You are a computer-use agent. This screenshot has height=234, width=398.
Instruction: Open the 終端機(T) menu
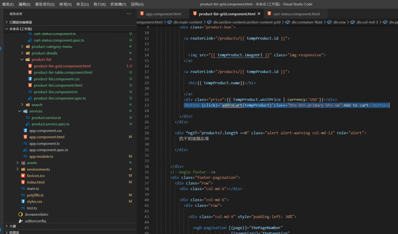pyautogui.click(x=119, y=4)
